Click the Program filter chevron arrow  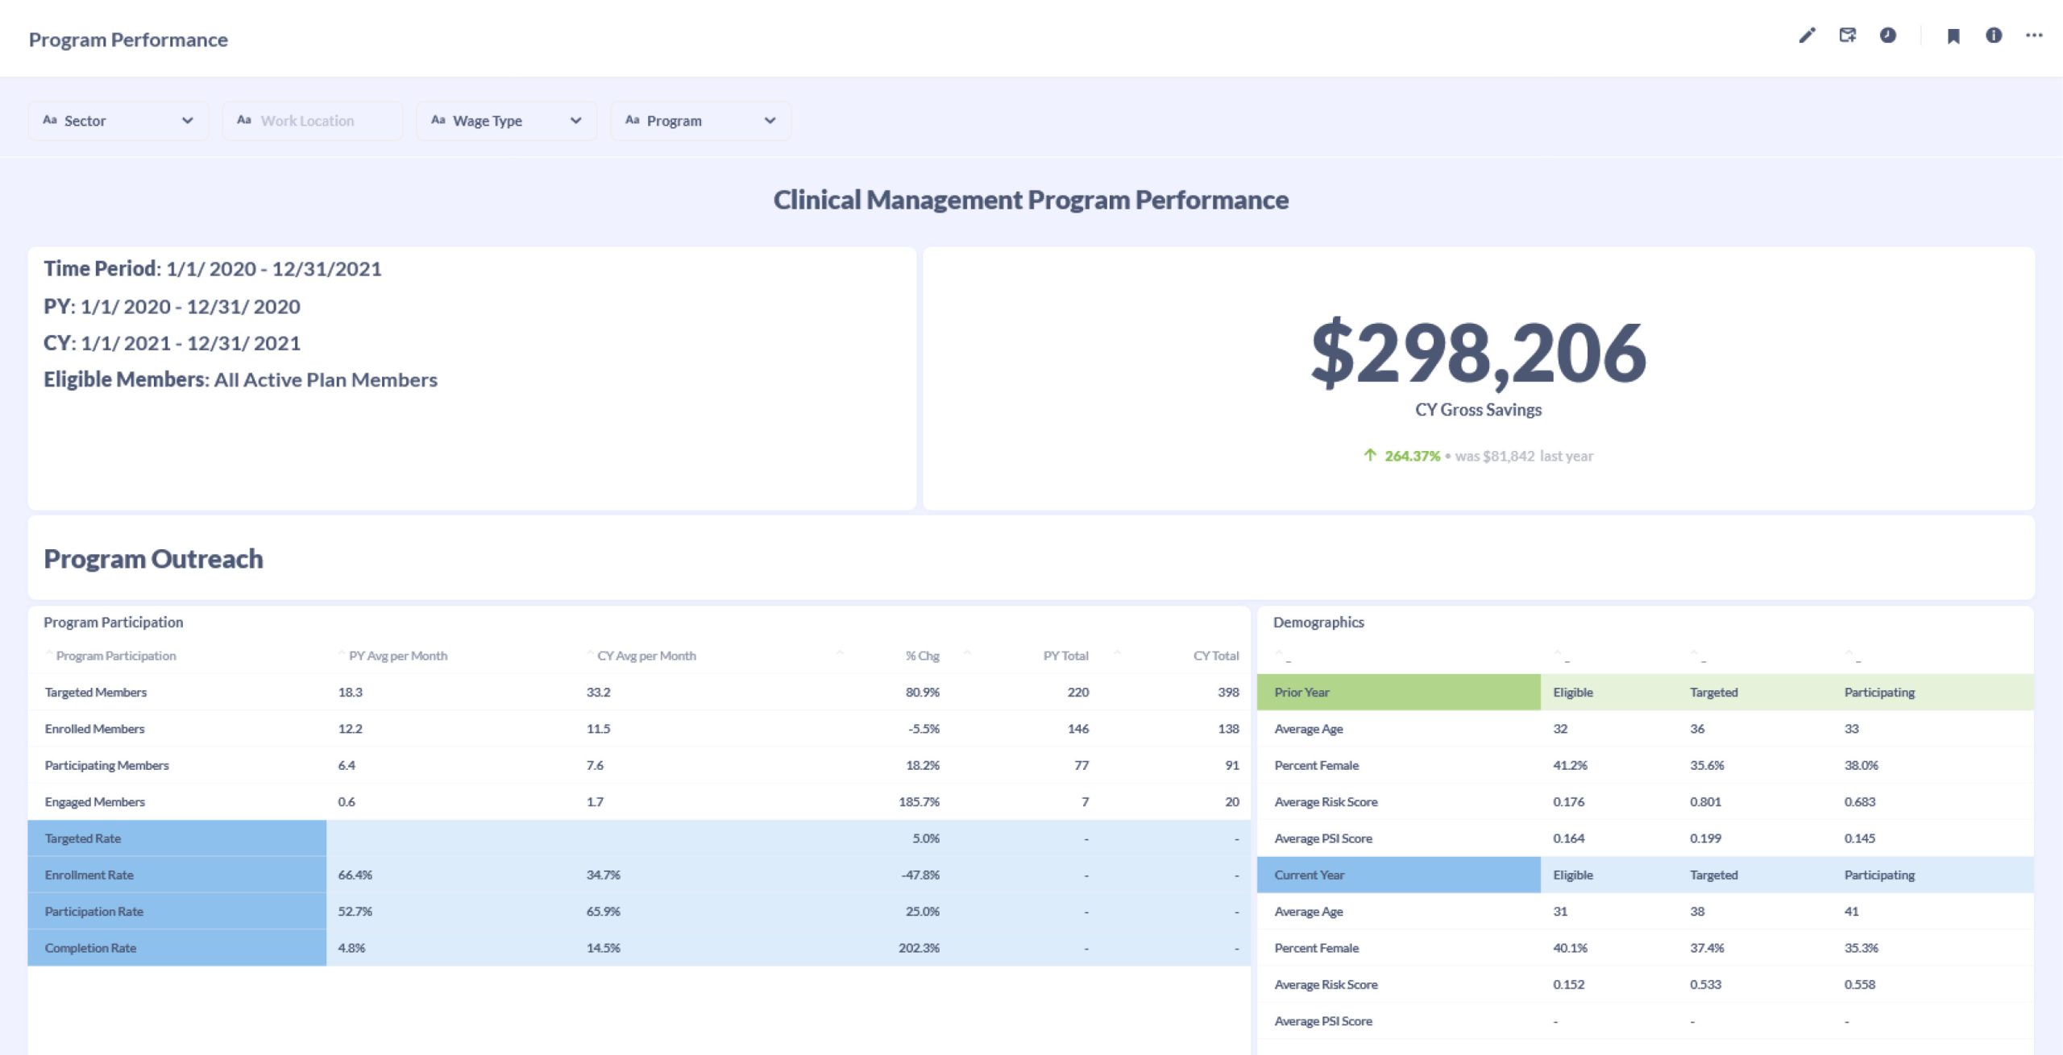[770, 121]
